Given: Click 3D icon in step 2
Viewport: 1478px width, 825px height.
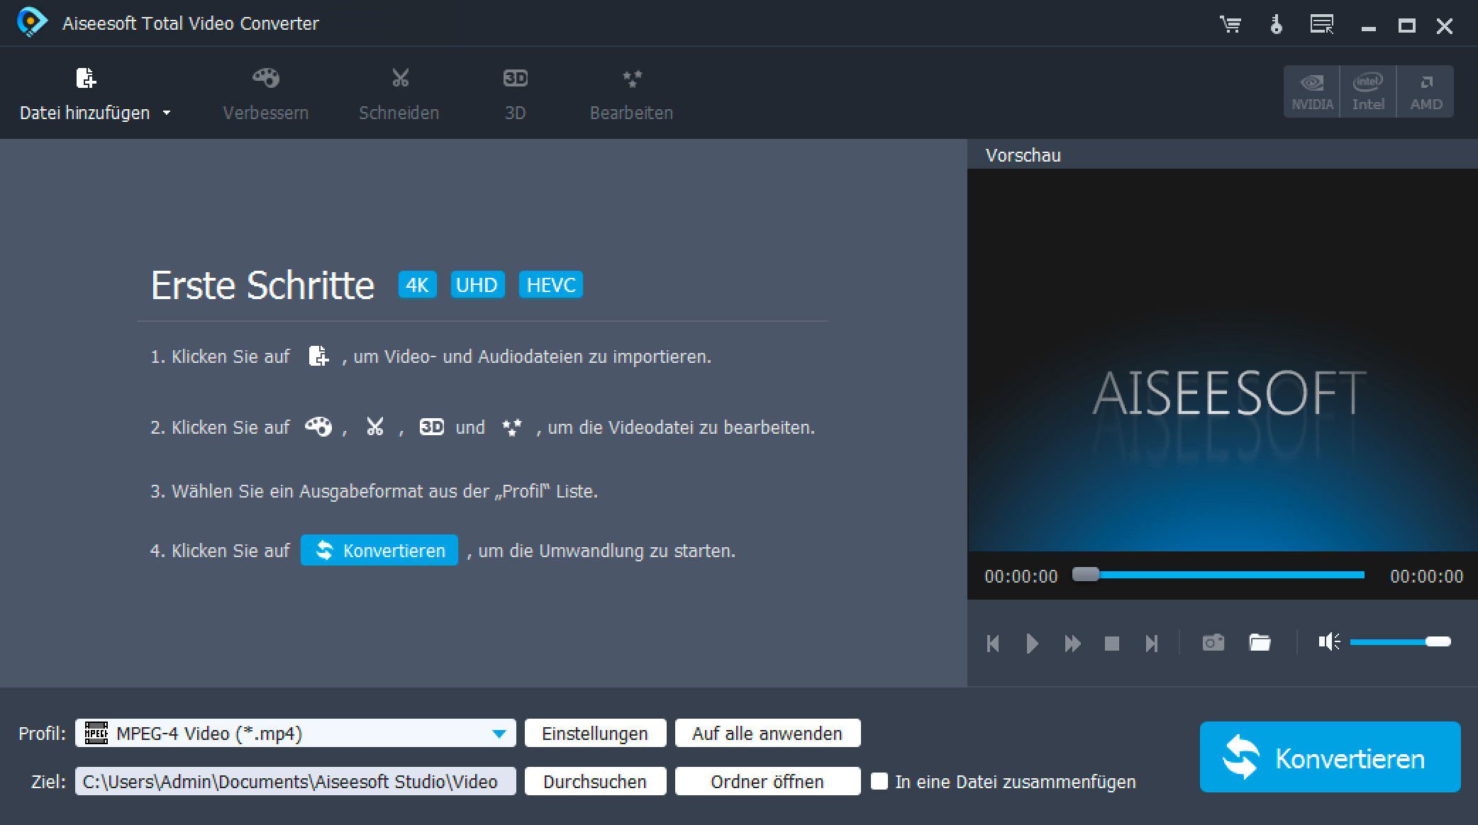Looking at the screenshot, I should tap(431, 427).
